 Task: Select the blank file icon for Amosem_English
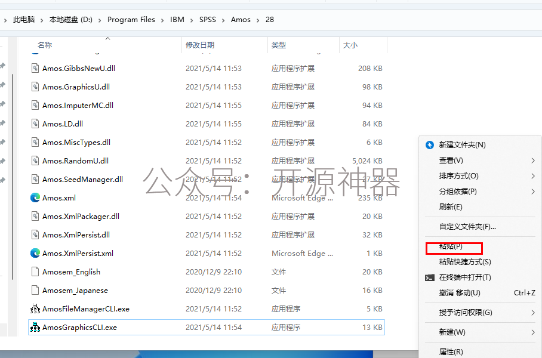click(x=35, y=271)
